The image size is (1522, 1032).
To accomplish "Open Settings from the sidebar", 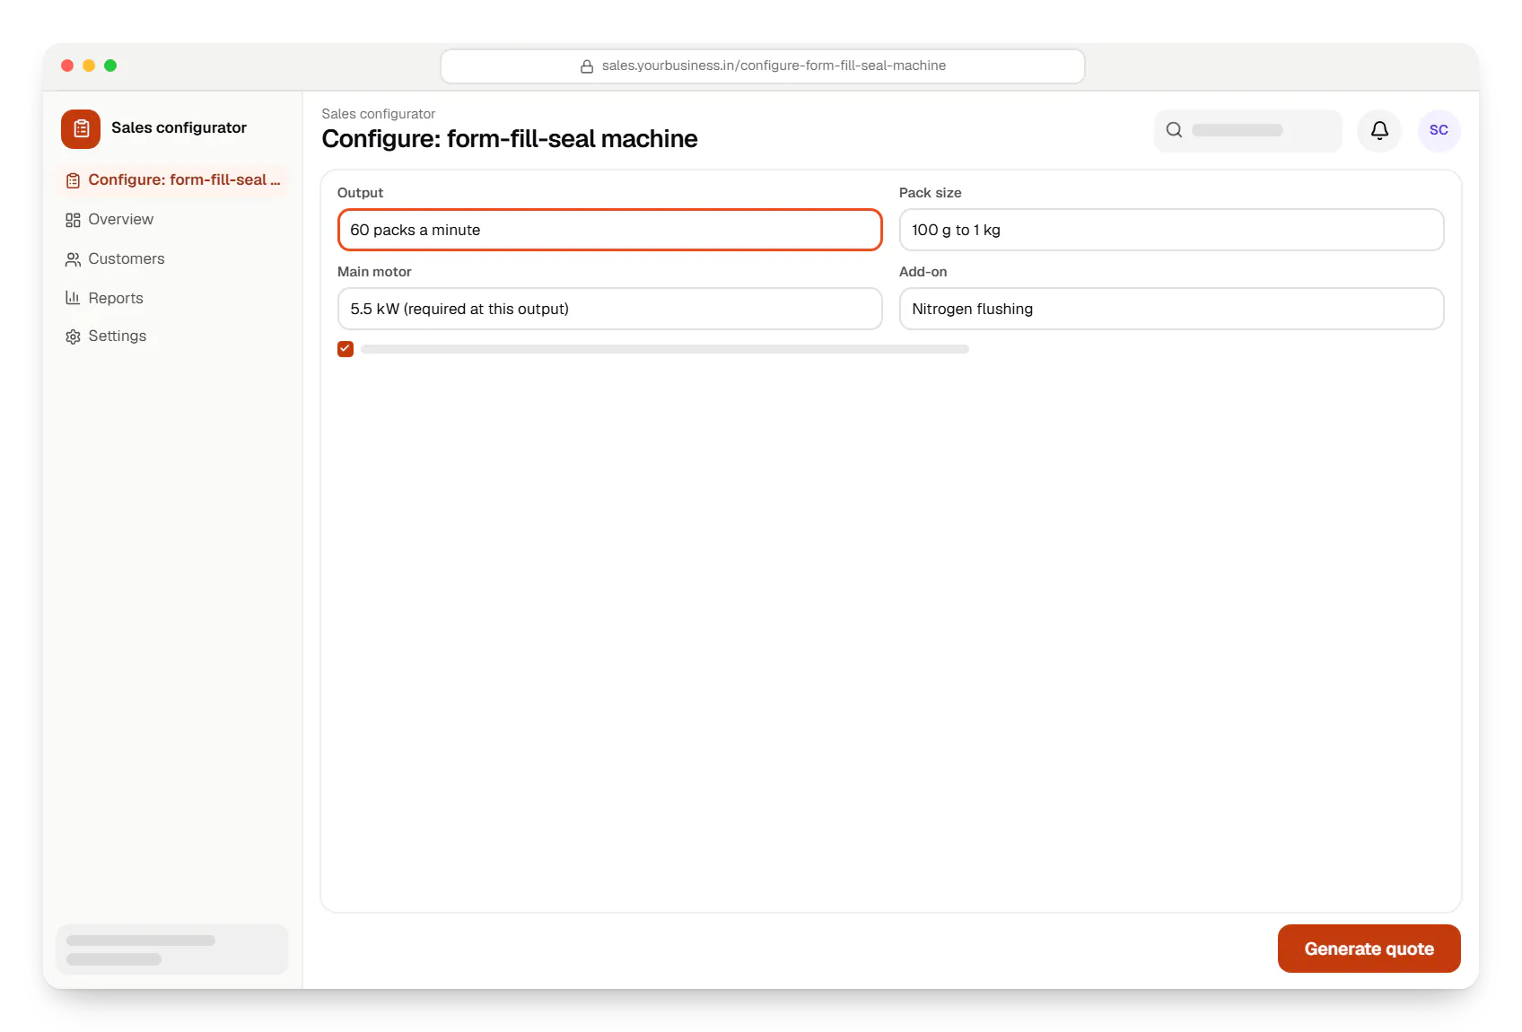I will (172, 337).
